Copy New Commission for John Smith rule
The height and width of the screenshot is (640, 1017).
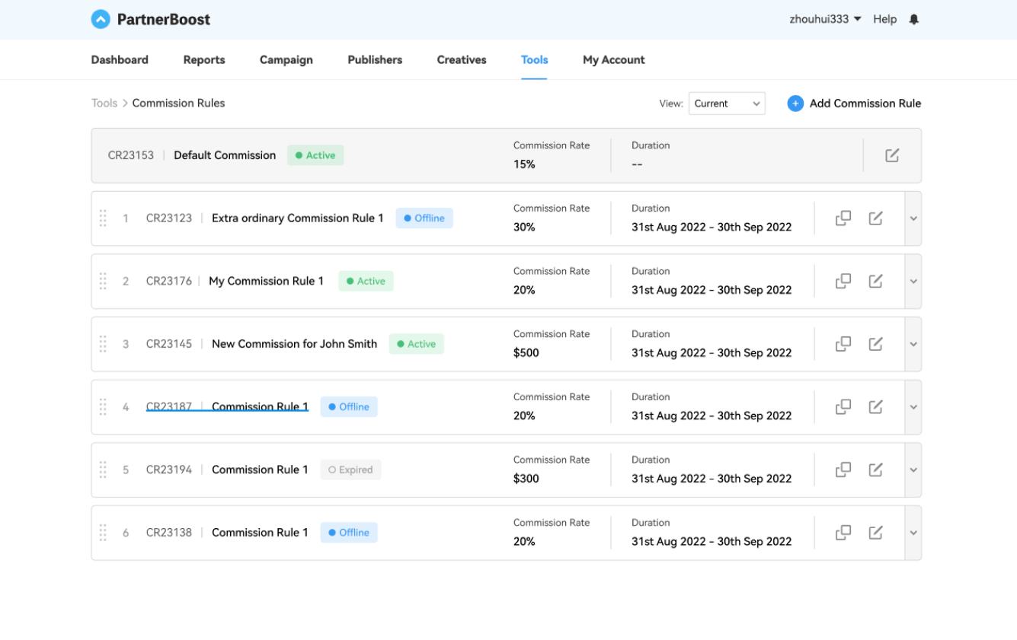[843, 344]
